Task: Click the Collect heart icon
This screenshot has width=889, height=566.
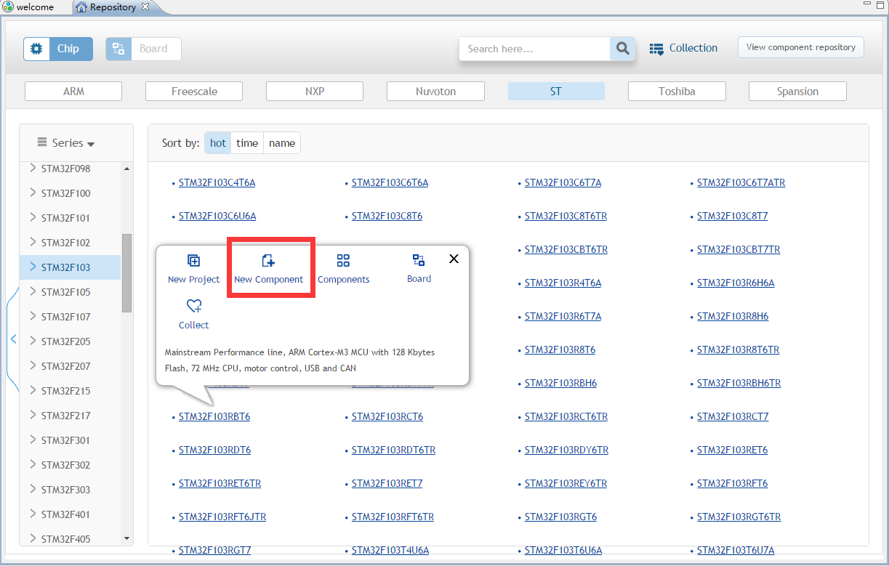Action: click(194, 306)
